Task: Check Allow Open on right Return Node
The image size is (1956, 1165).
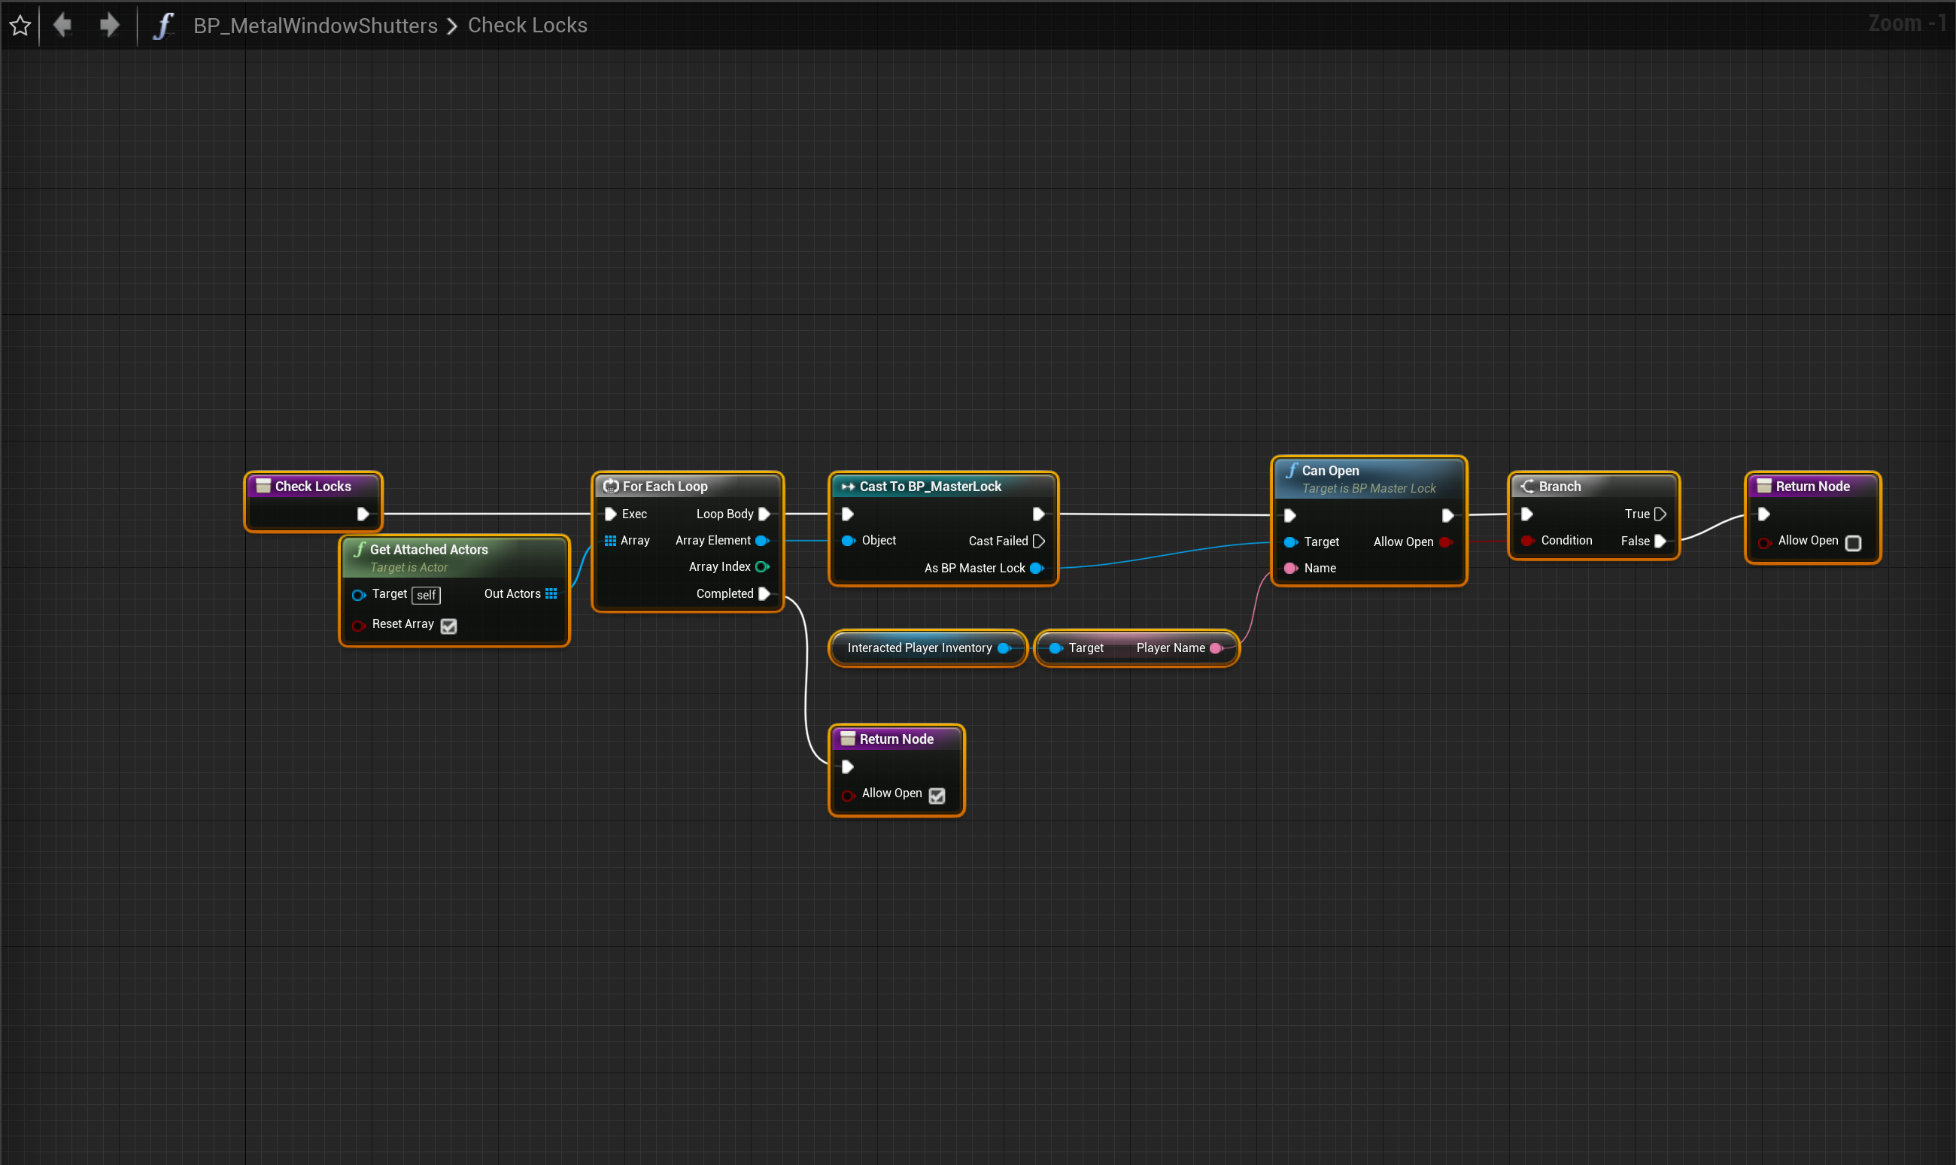Action: point(1852,542)
